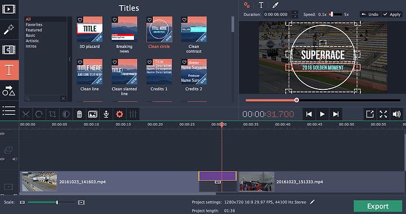Click the preview progress seek bar

323,101
